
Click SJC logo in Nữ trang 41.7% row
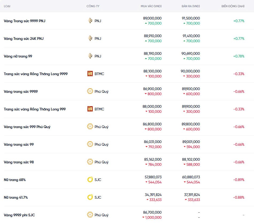[90, 197]
